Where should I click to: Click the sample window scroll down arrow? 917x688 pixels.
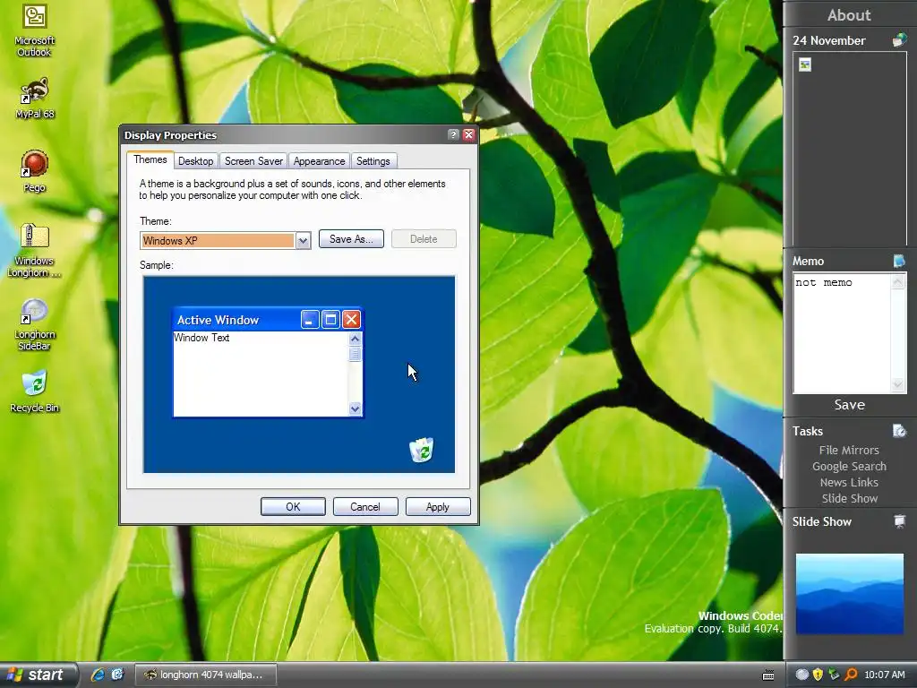coord(355,408)
